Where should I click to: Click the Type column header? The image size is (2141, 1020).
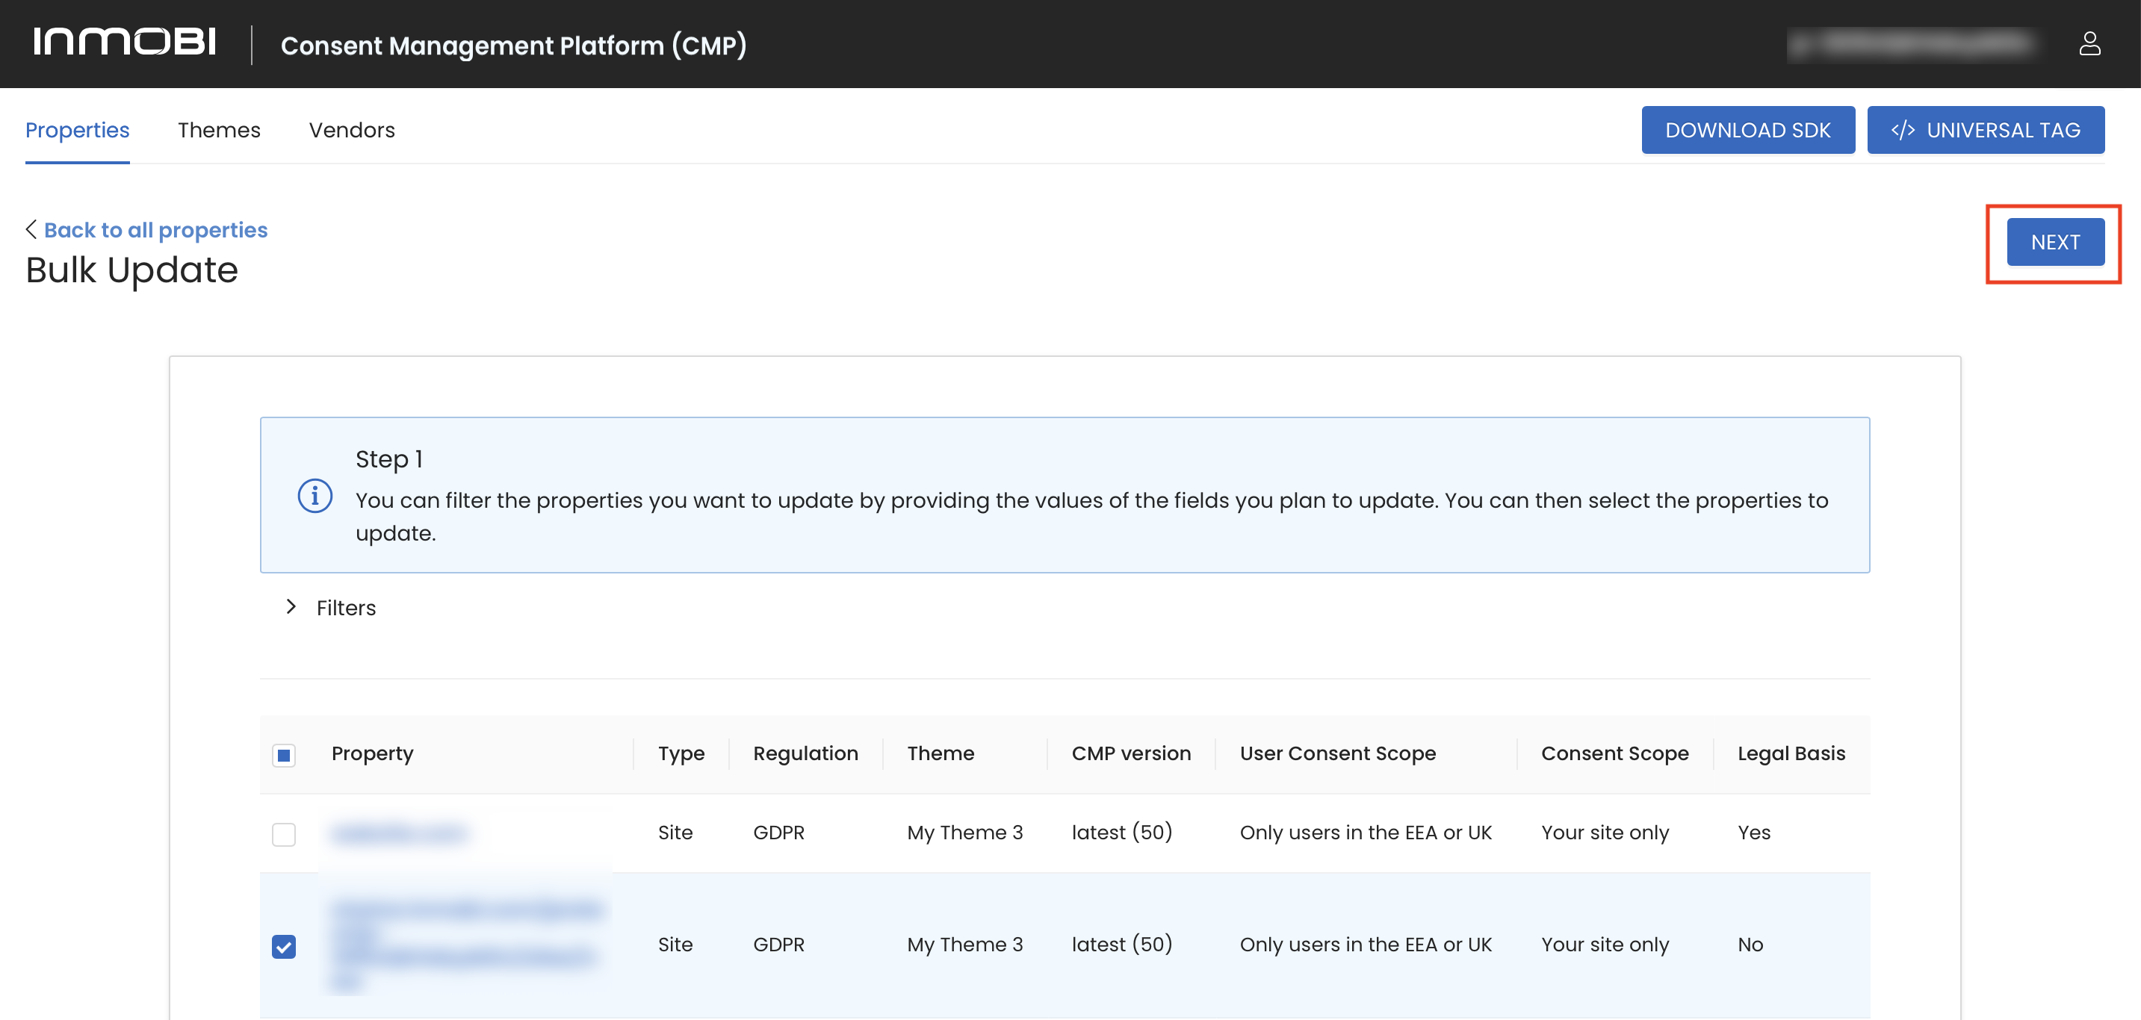tap(681, 753)
